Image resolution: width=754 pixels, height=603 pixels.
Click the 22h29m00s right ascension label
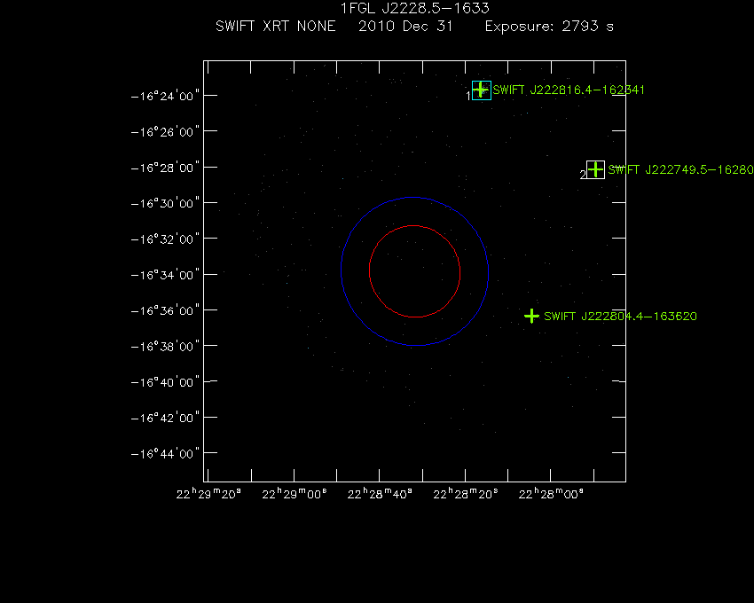pyautogui.click(x=295, y=494)
